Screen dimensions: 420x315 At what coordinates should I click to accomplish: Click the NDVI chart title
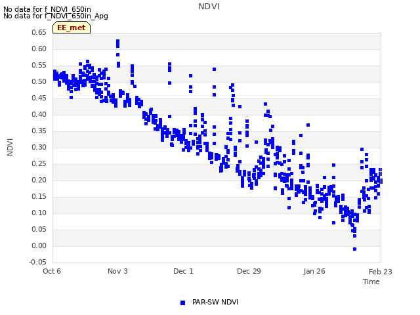click(x=209, y=7)
